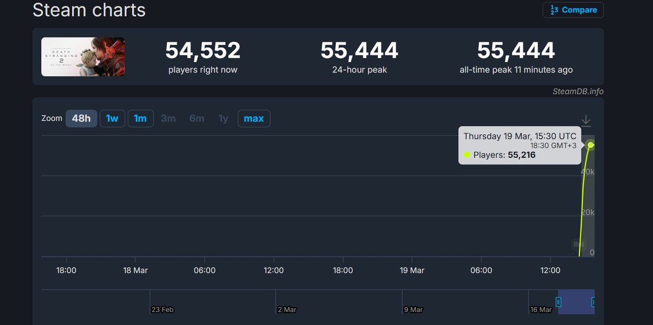Open the chart download menu

coord(586,120)
